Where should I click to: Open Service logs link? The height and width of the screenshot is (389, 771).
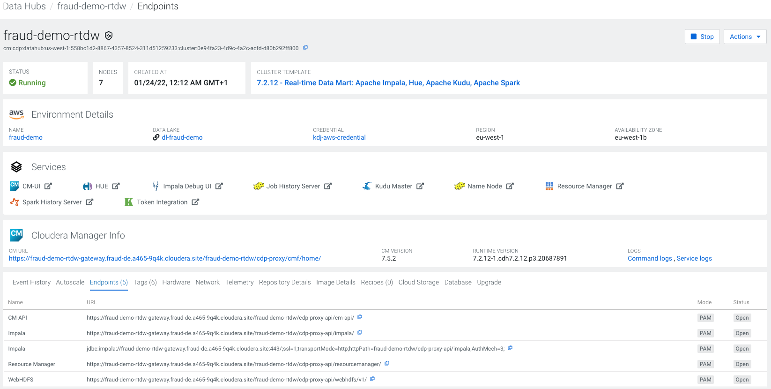coord(694,258)
